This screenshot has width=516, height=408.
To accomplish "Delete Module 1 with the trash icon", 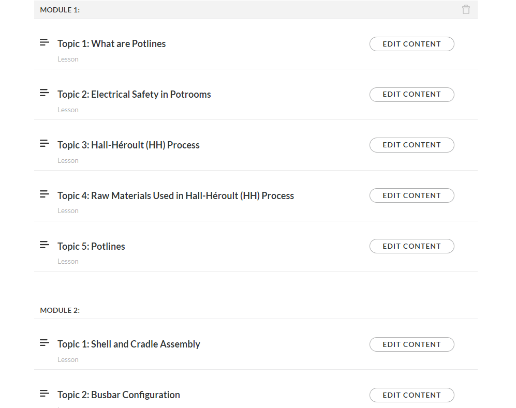I will pos(466,10).
